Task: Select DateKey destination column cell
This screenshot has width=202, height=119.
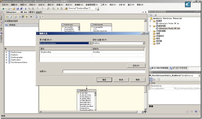Action: (x=118, y=52)
